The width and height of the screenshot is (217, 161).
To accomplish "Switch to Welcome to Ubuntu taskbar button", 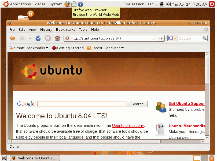I will click(35, 158).
